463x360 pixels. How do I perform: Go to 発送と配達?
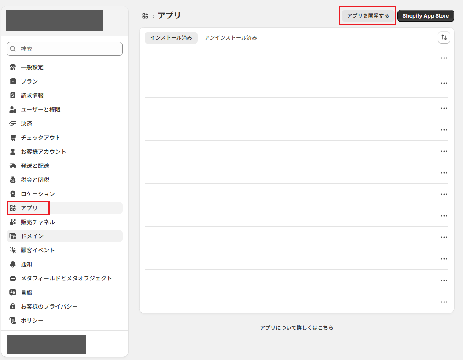[x=64, y=166]
